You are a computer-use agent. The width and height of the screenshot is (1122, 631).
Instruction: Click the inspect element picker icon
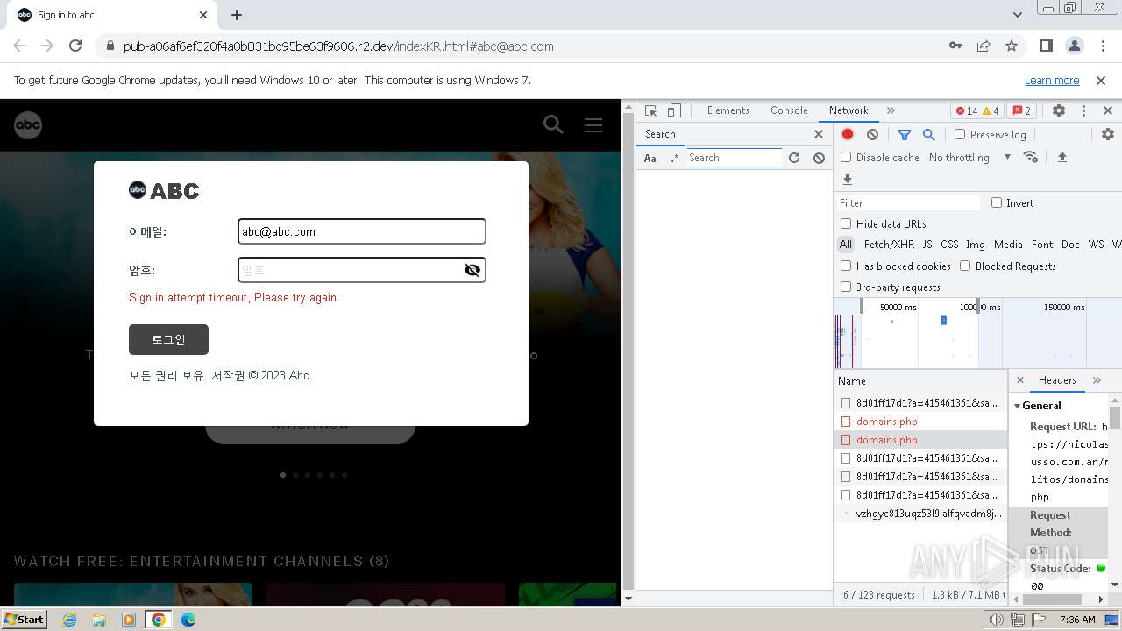[x=650, y=110]
